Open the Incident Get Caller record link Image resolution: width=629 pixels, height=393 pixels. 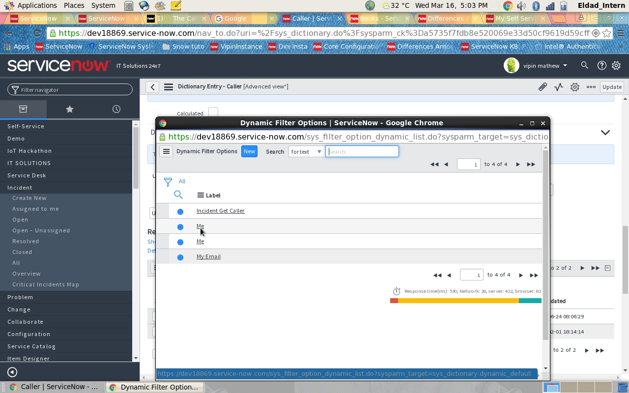220,211
